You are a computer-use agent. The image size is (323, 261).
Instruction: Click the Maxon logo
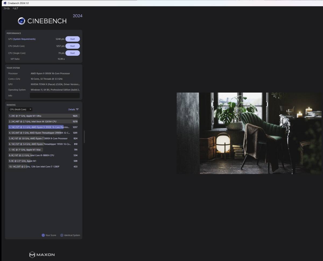42,255
